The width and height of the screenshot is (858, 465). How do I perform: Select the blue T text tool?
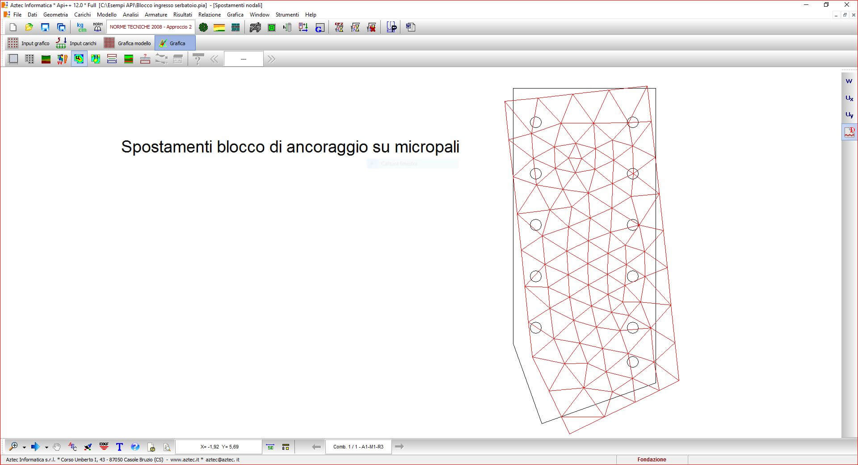(119, 446)
